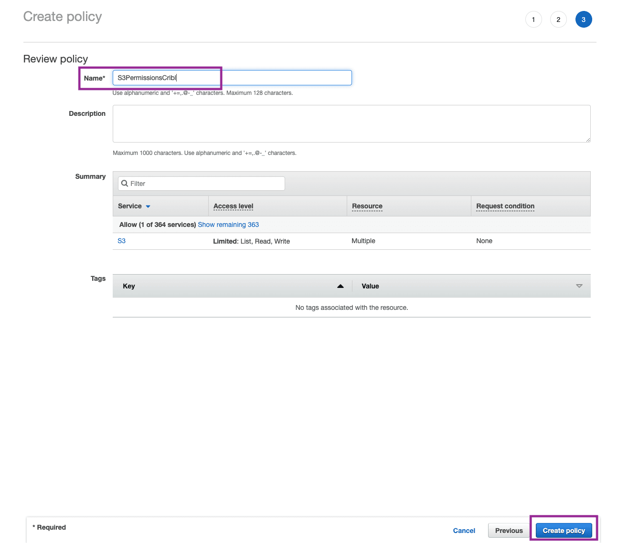Click the Service column sort arrow
Viewport: 628px width, 543px height.
[x=148, y=206]
